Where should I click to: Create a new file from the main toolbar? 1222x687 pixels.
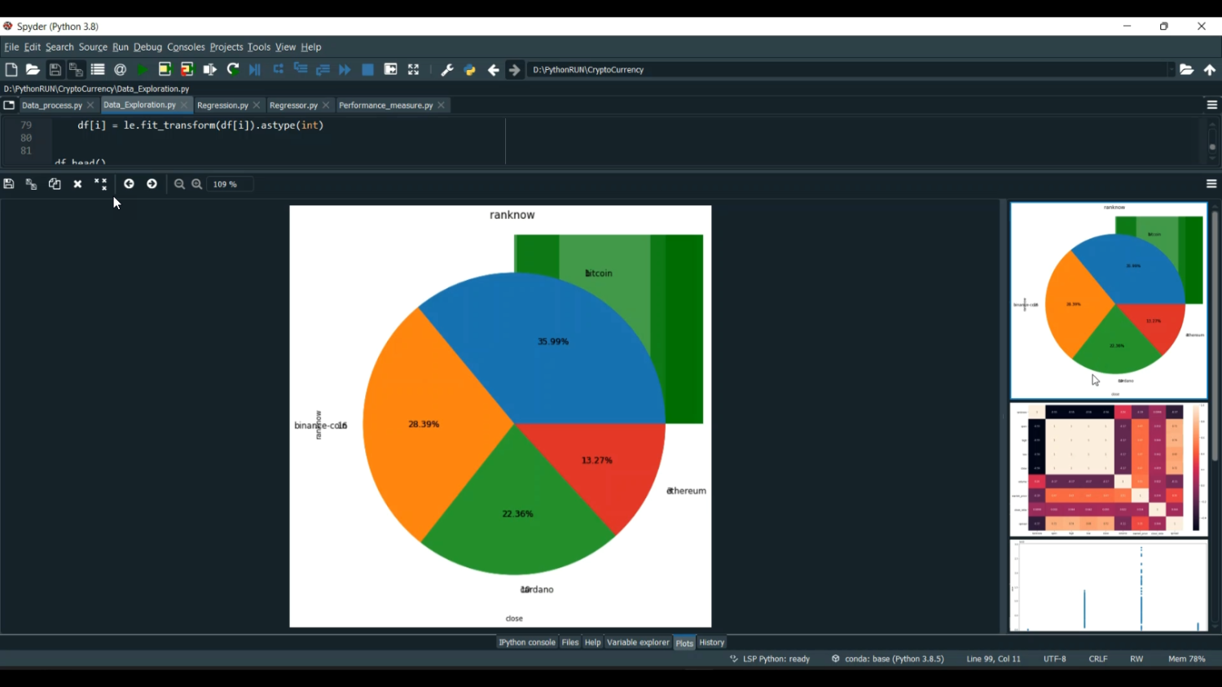(x=11, y=70)
